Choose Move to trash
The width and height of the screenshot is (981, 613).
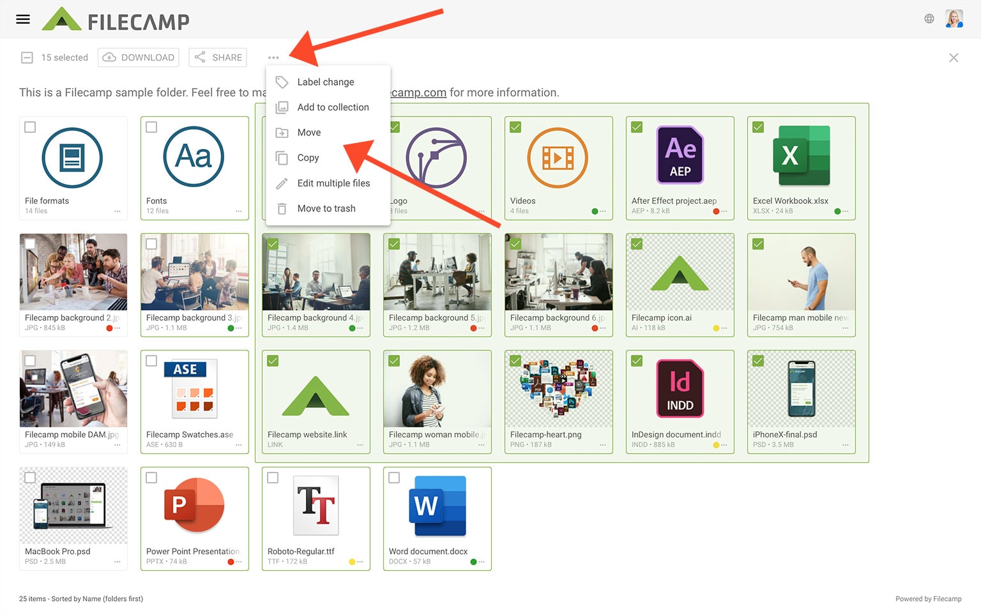(328, 208)
